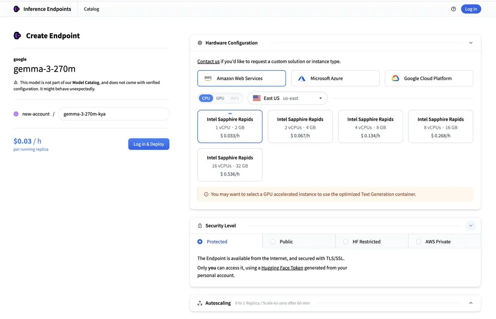Open the help question mark icon
The width and height of the screenshot is (496, 319).
point(453,9)
